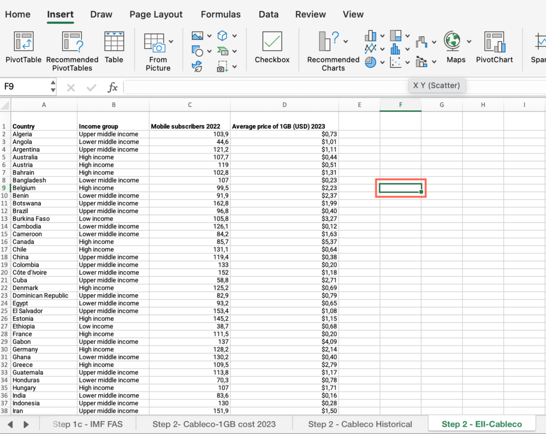This screenshot has height=434, width=546.
Task: Expand the Maps dropdown arrow
Action: (x=469, y=42)
